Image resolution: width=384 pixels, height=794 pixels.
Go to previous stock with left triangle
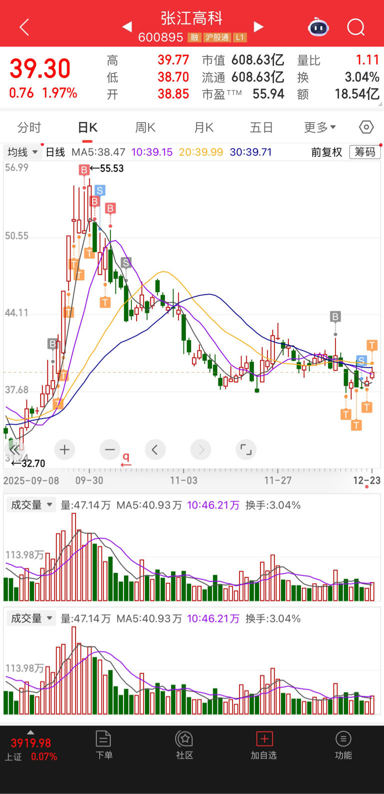click(x=127, y=27)
